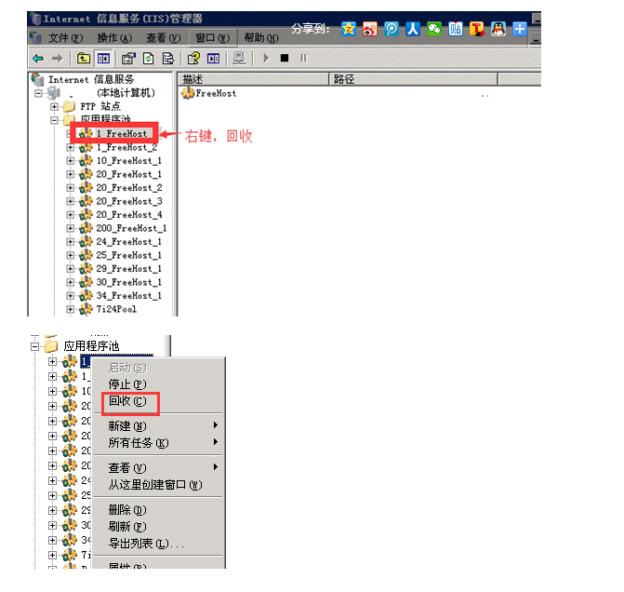
Task: Expand the FTP 站点 tree node
Action: click(x=55, y=107)
